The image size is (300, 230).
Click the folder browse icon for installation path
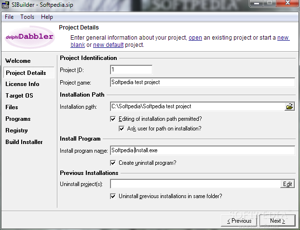289,106
